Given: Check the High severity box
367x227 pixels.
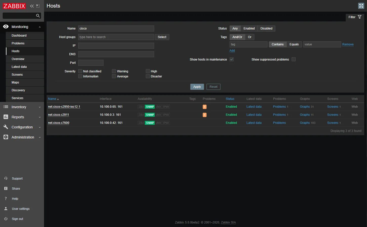Looking at the screenshot, I should click(148, 71).
